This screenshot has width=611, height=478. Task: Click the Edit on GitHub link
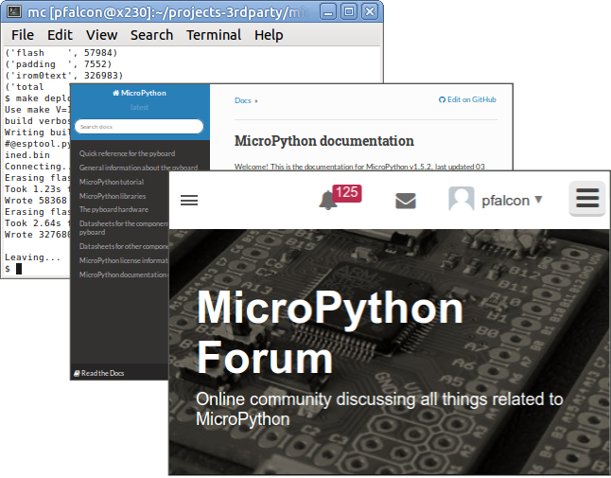[467, 99]
